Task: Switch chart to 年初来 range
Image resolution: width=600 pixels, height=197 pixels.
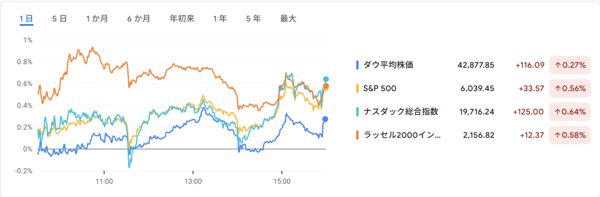Action: click(x=182, y=18)
